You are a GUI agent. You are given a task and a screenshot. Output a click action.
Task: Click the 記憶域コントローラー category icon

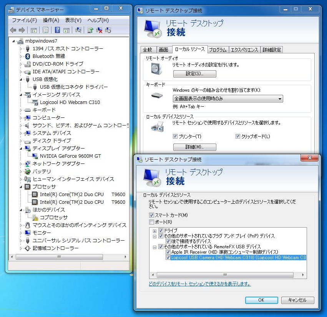pos(28,248)
